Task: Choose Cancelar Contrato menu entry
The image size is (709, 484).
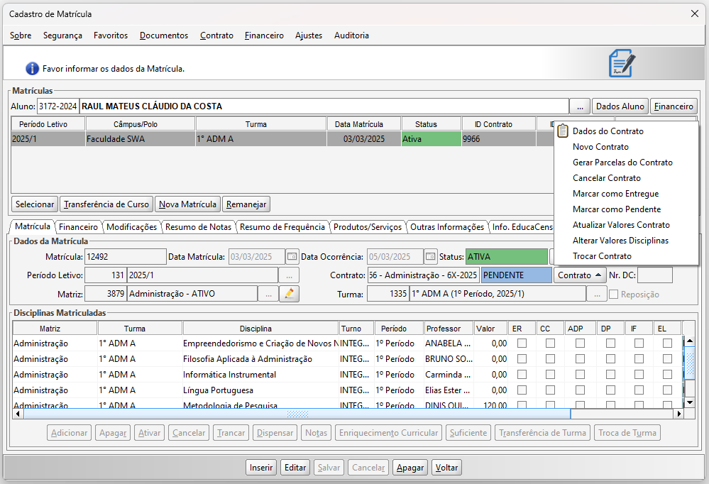Action: 626,178
